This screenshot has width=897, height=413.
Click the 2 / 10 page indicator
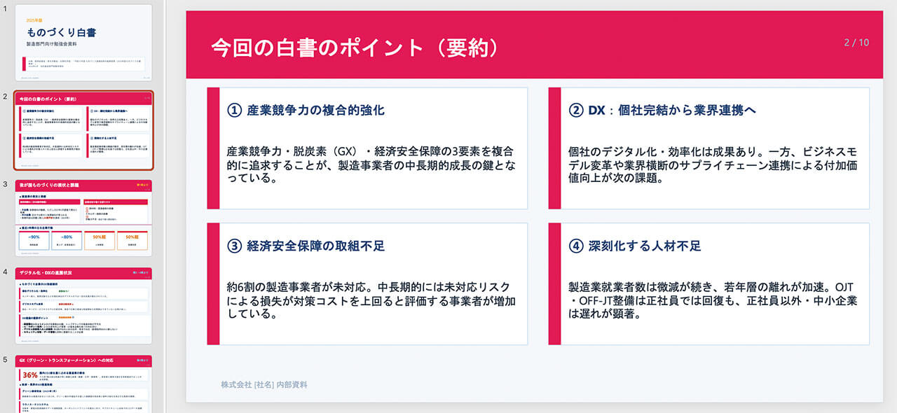(856, 42)
